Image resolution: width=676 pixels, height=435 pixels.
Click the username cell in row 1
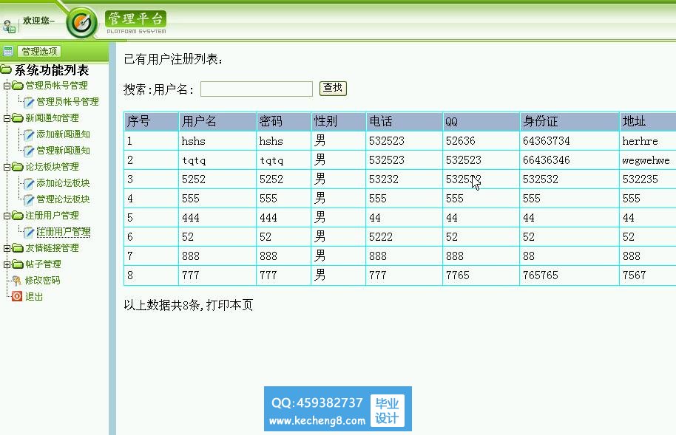(217, 141)
